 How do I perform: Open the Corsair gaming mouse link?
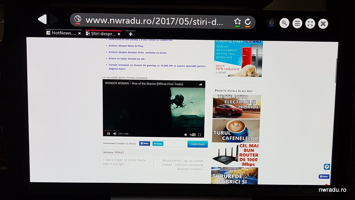click(x=157, y=67)
